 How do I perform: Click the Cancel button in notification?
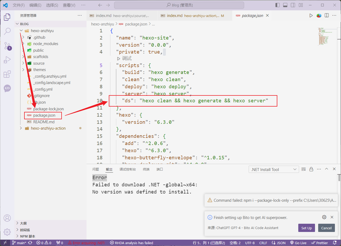326,228
